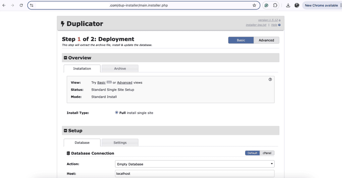Image resolution: width=342 pixels, height=178 pixels.
Task: Click the Step 1 of 2: Deployment heading
Action: [x=98, y=39]
